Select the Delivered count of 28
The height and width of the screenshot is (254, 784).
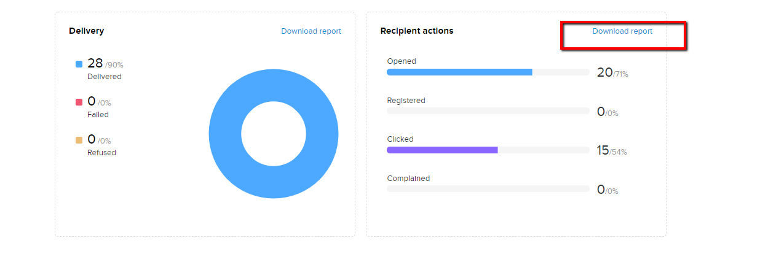(95, 63)
